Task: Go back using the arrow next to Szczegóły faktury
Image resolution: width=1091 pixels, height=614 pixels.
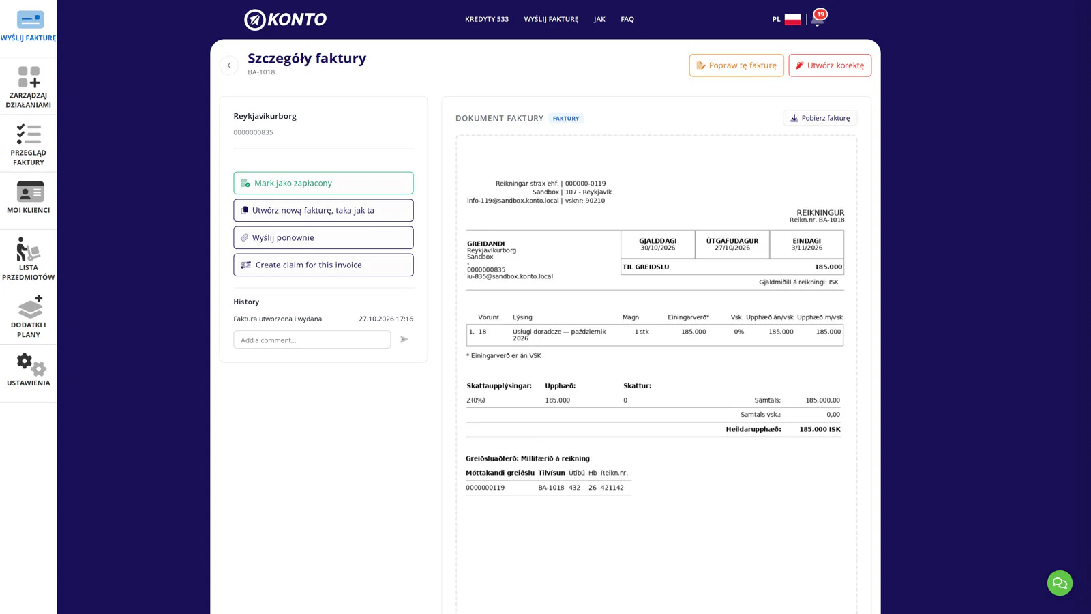Action: click(229, 65)
